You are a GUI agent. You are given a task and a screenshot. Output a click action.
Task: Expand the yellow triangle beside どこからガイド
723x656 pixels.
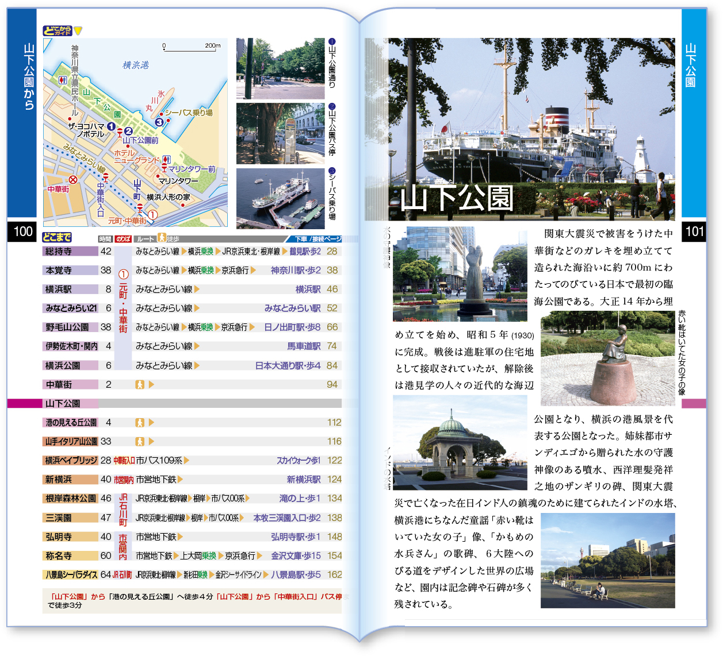click(x=78, y=30)
